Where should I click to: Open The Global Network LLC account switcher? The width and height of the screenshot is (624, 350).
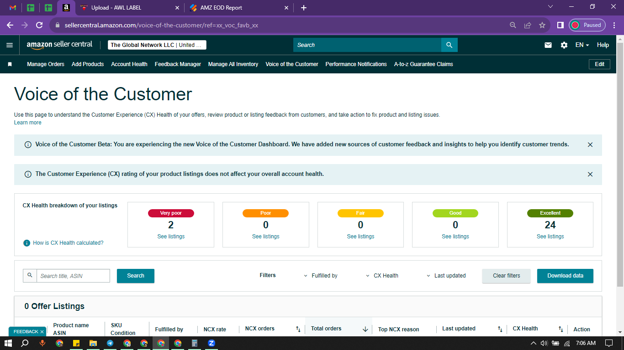[157, 45]
